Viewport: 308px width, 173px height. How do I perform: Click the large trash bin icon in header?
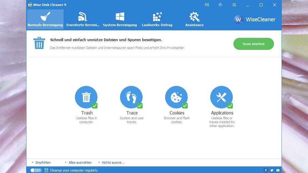(x=39, y=43)
